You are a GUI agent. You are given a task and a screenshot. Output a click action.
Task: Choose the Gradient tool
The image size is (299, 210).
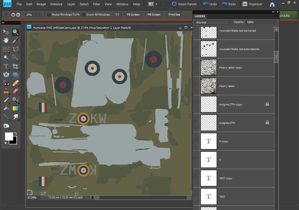(x=15, y=109)
